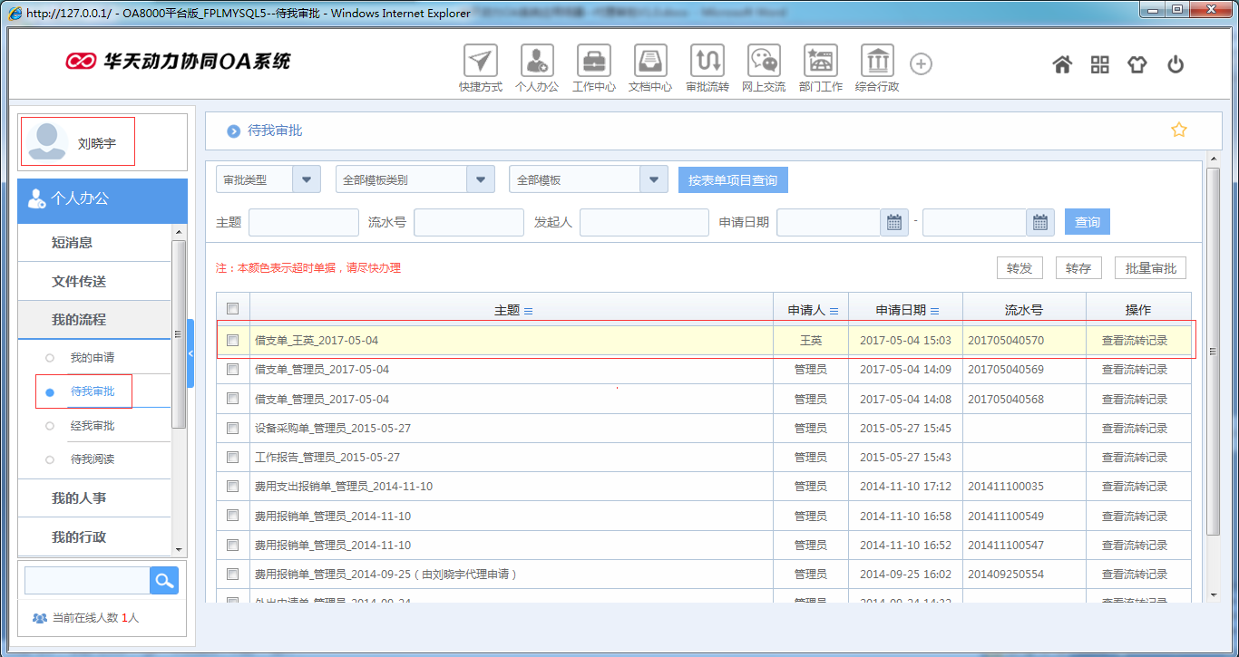Expand the 审批类型 dropdown
The width and height of the screenshot is (1239, 657).
[307, 179]
